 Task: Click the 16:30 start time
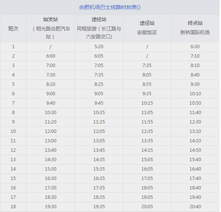51,178
